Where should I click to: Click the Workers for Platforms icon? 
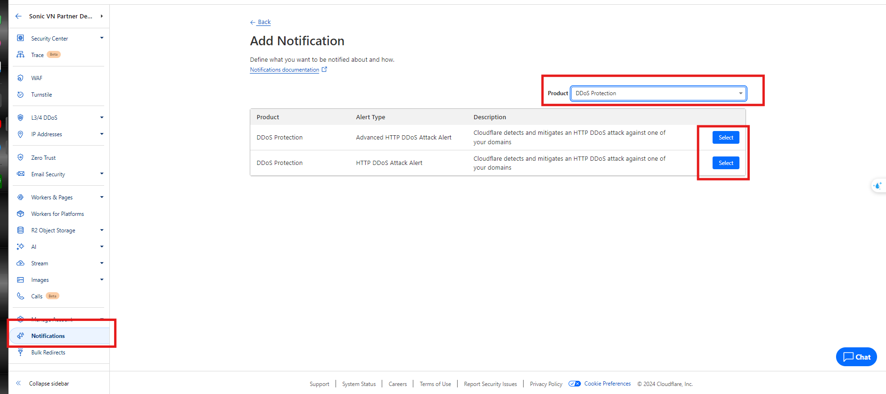pyautogui.click(x=20, y=214)
